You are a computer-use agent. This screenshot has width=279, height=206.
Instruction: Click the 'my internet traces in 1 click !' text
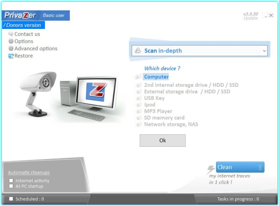(x=229, y=179)
